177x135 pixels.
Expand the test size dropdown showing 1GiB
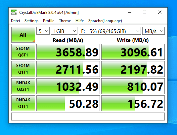tap(64, 31)
